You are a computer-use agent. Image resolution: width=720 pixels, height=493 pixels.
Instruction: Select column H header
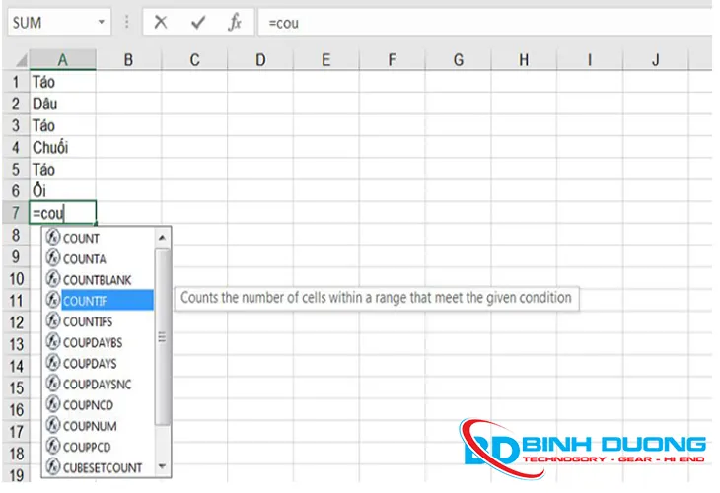[x=524, y=60]
